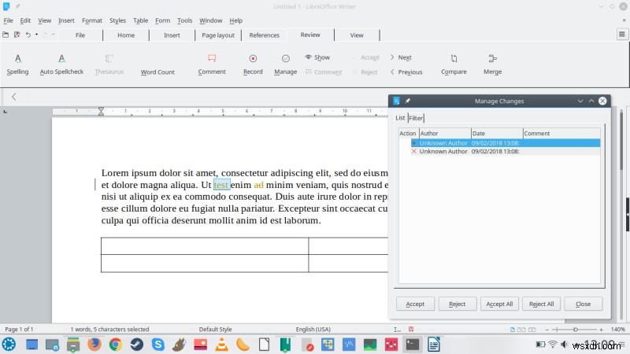Image resolution: width=630 pixels, height=354 pixels.
Task: Click English (USA) language in status bar
Action: (313, 329)
